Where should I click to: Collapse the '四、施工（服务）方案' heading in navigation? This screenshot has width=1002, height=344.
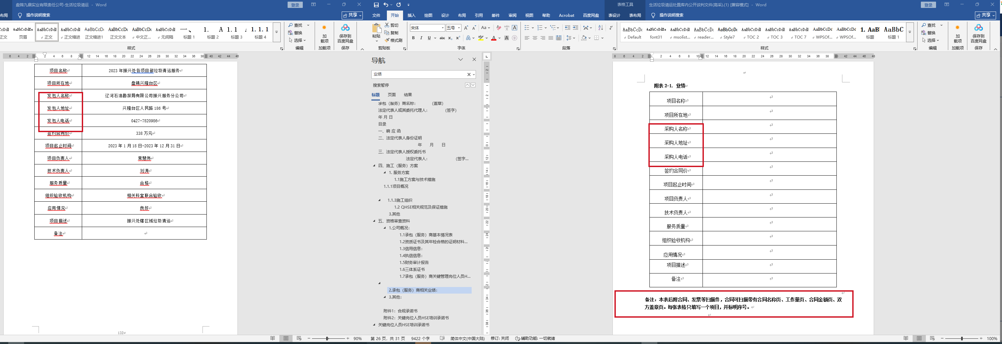pyautogui.click(x=375, y=166)
